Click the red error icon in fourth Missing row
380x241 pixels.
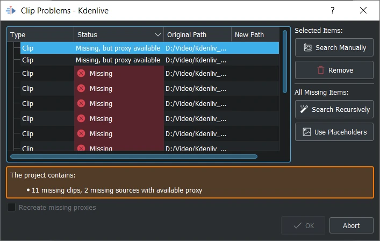pyautogui.click(x=81, y=118)
